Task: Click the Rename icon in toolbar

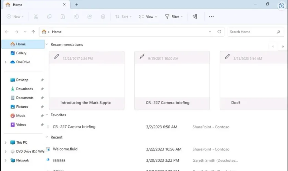Action: pyautogui.click(x=76, y=17)
